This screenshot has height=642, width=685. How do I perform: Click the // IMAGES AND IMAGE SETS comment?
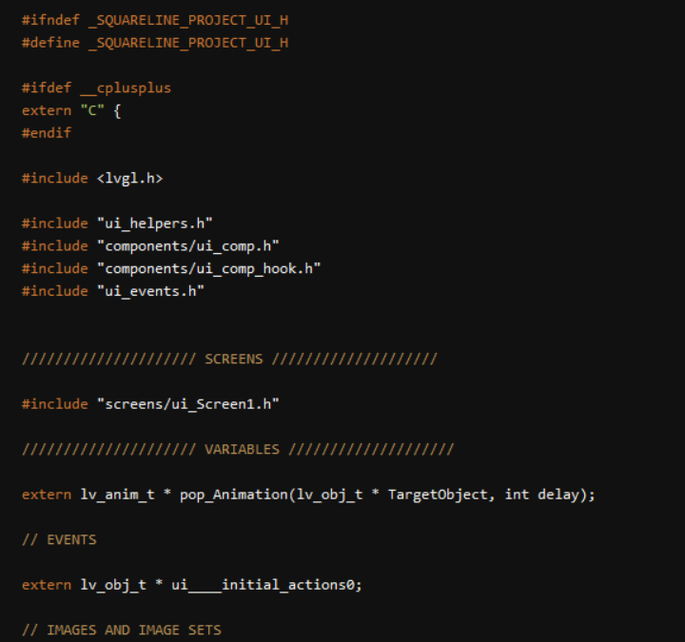pos(121,630)
